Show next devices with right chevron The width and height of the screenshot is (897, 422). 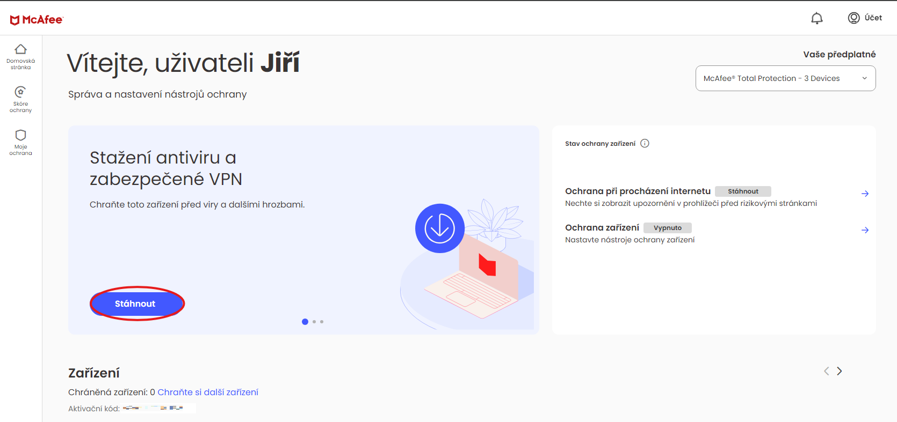(x=840, y=371)
